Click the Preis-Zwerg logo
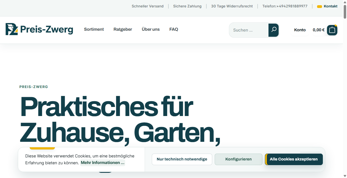Screen dimensions: 347x178 [x=39, y=29]
